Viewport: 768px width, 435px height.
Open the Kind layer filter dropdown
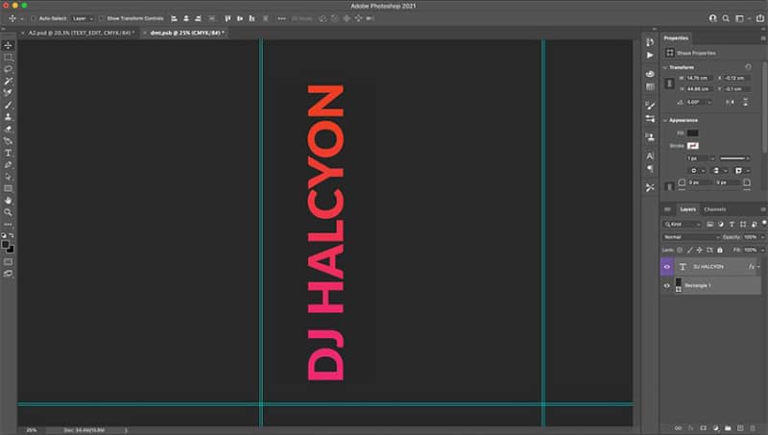coord(683,225)
